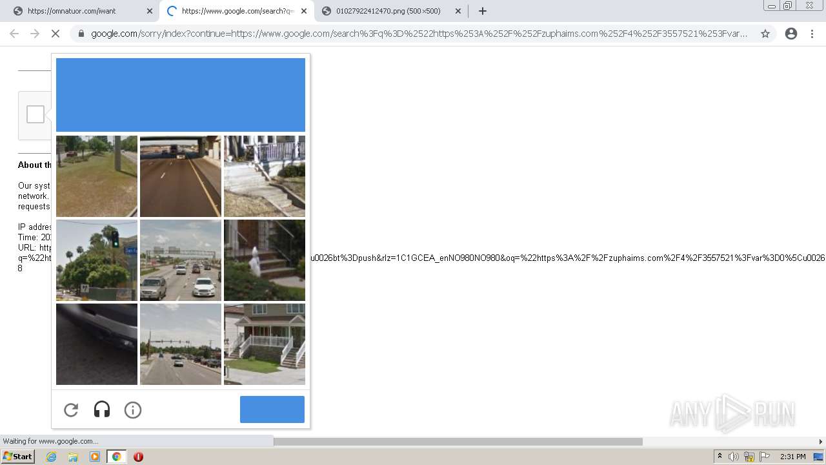The image size is (826, 465).
Task: Open the Windows Start menu
Action: tap(17, 457)
